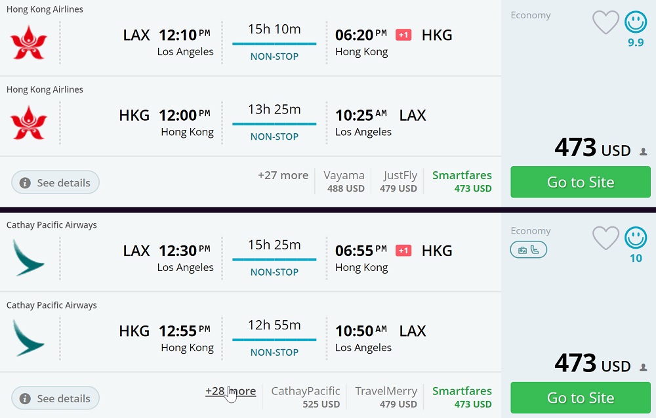Click Hong Kong Airlines logo on LAX departure
Image resolution: width=656 pixels, height=418 pixels.
29,42
